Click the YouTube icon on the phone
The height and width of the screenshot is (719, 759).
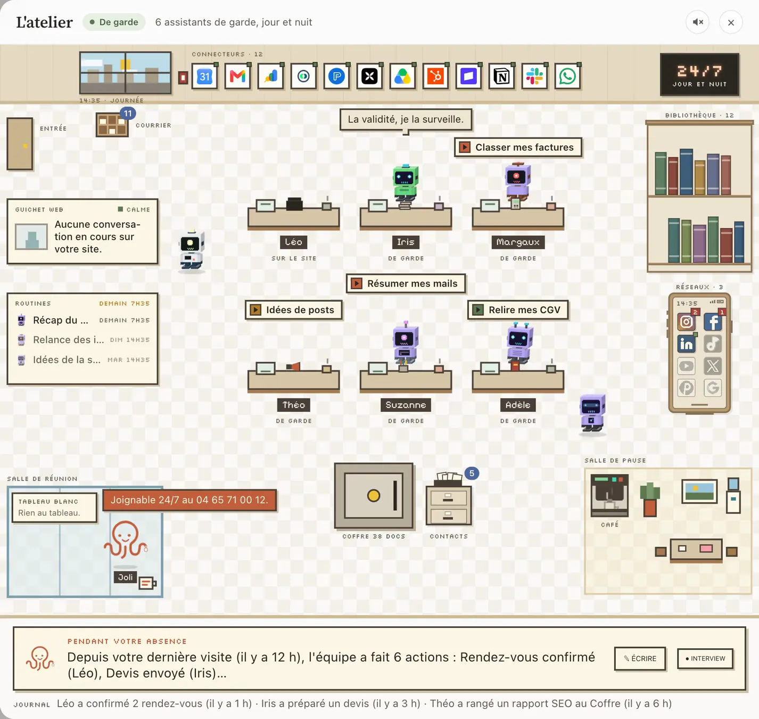(x=687, y=366)
